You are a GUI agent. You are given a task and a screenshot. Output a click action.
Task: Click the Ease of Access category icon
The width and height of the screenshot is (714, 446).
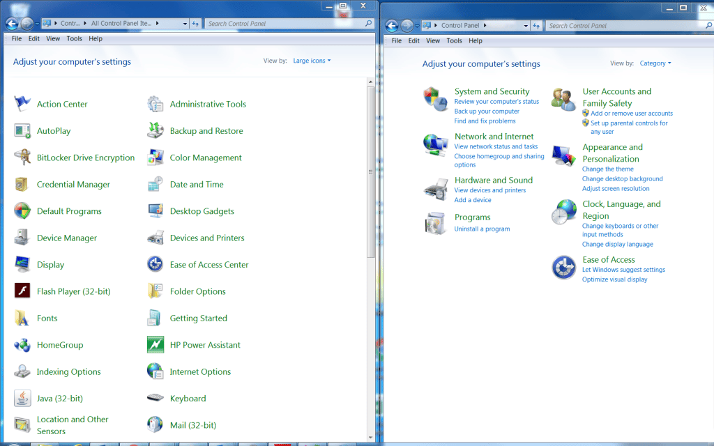tap(563, 267)
